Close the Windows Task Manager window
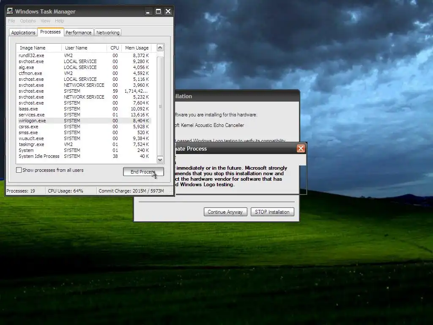 (x=168, y=11)
